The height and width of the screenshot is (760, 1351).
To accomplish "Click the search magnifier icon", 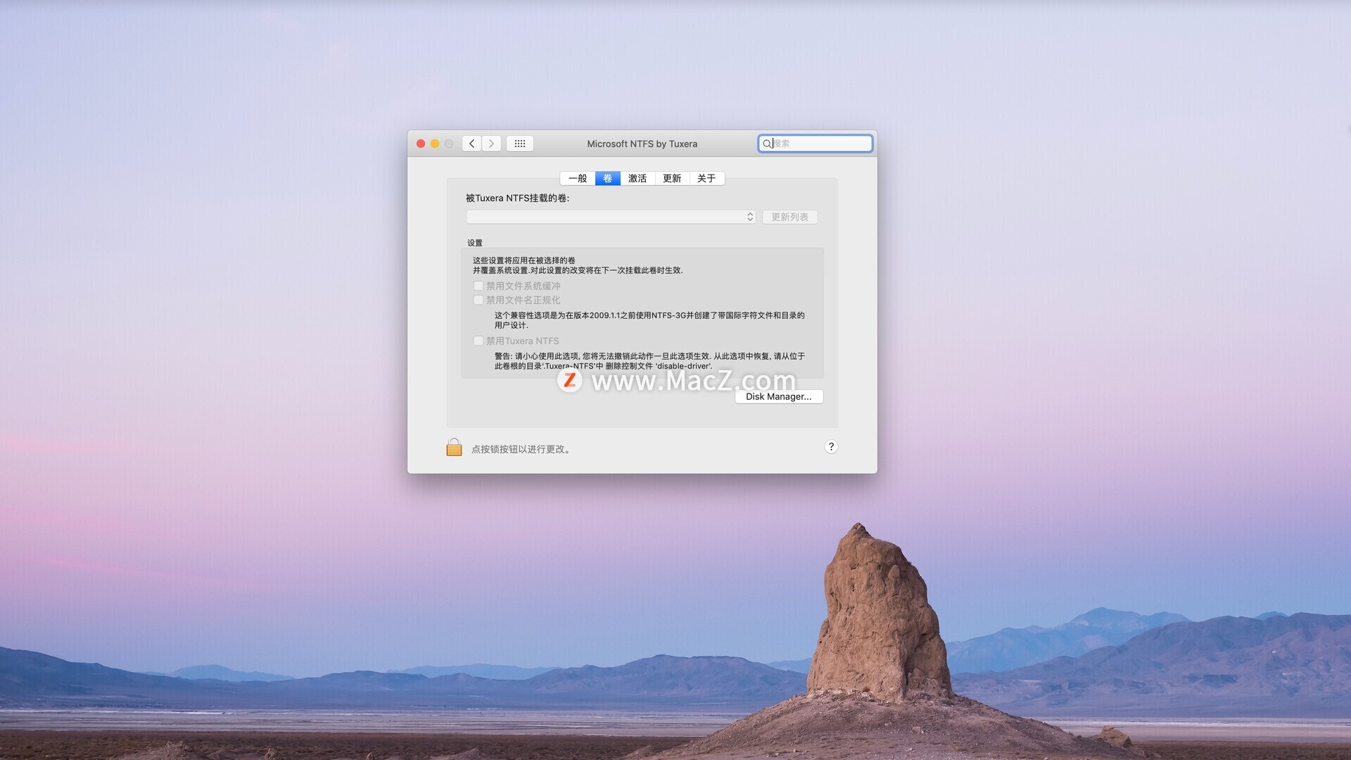I will pos(767,144).
